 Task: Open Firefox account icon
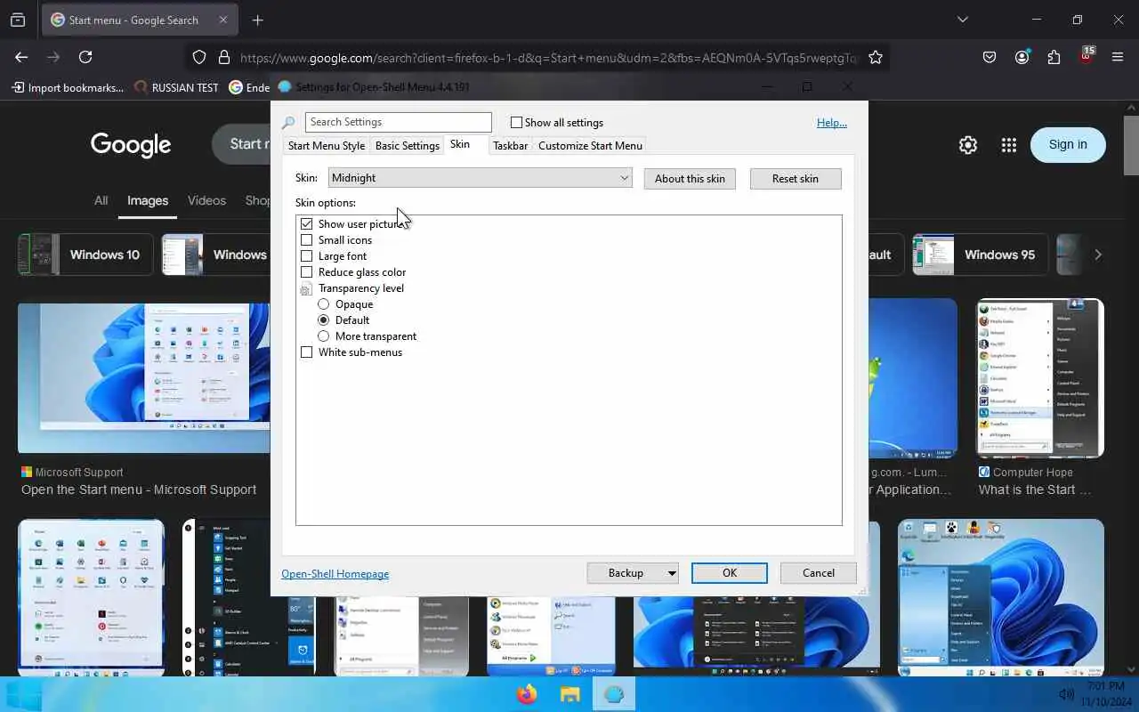pyautogui.click(x=1022, y=57)
